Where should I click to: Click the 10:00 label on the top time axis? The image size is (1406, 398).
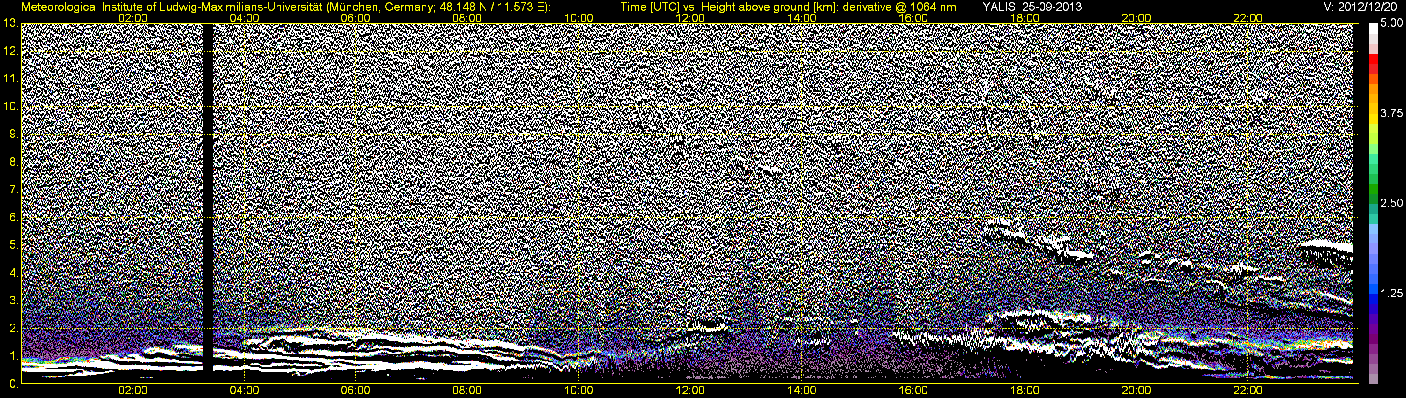pos(578,18)
